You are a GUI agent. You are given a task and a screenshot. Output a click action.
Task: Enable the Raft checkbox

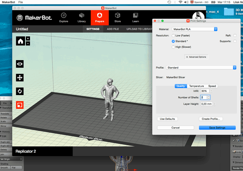235,36
